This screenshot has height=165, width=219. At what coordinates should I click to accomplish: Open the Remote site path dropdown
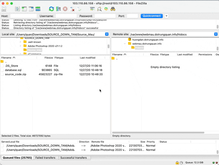pos(216,34)
